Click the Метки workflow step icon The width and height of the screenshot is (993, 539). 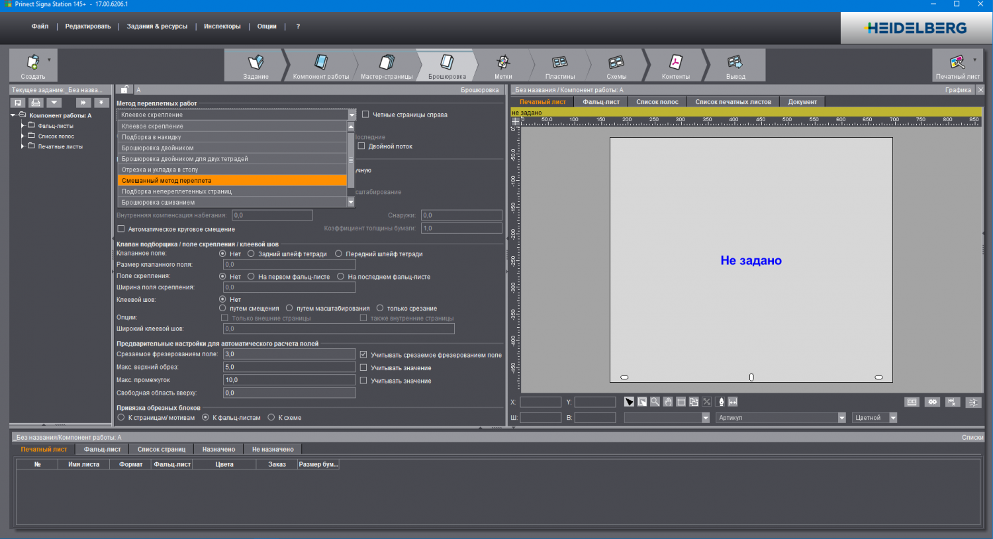(503, 63)
